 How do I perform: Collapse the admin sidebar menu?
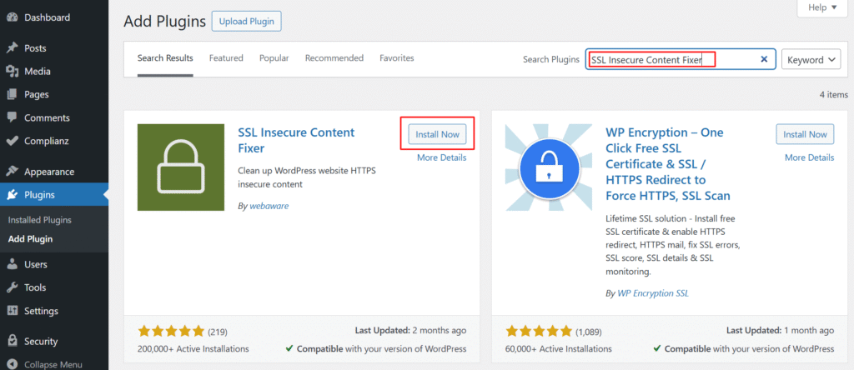click(x=52, y=364)
